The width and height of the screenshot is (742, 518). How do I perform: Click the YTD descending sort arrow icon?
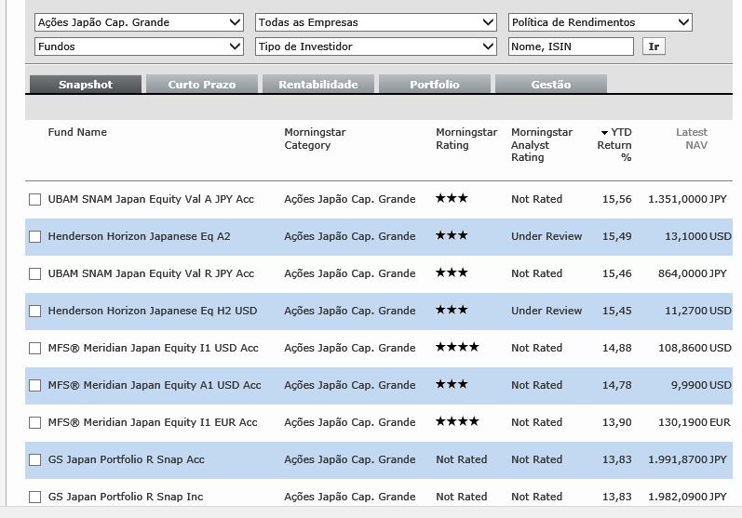pyautogui.click(x=604, y=133)
